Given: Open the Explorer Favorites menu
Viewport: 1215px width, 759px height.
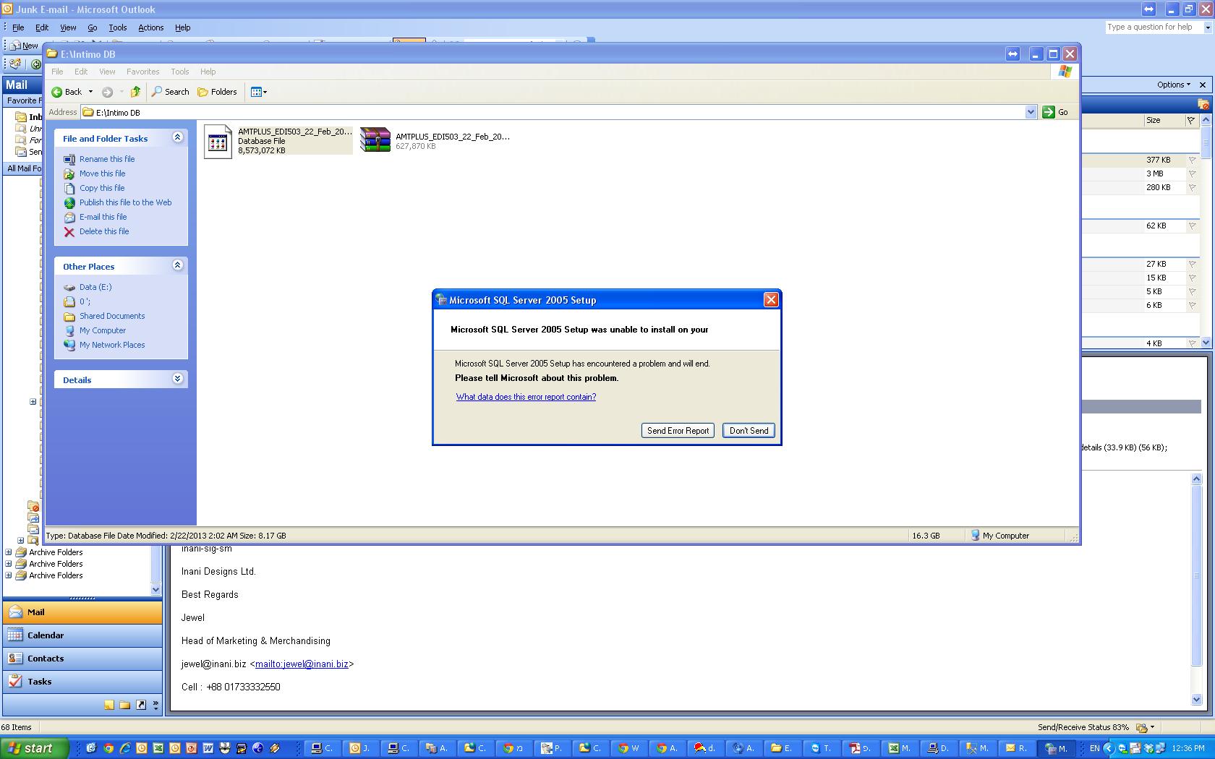Looking at the screenshot, I should click(142, 72).
